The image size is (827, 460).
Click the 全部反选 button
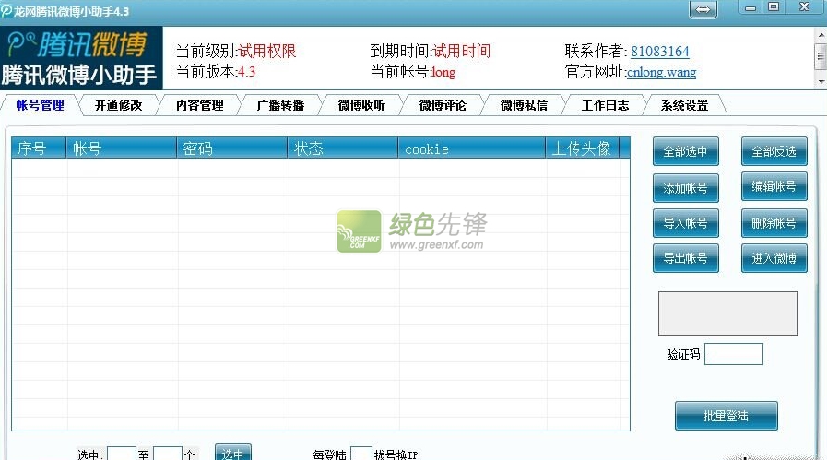(x=774, y=151)
